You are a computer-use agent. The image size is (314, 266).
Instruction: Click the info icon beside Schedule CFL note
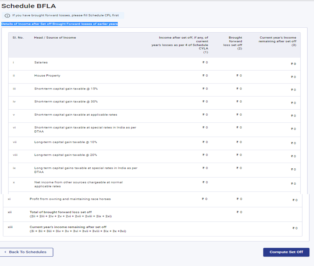pos(8,15)
